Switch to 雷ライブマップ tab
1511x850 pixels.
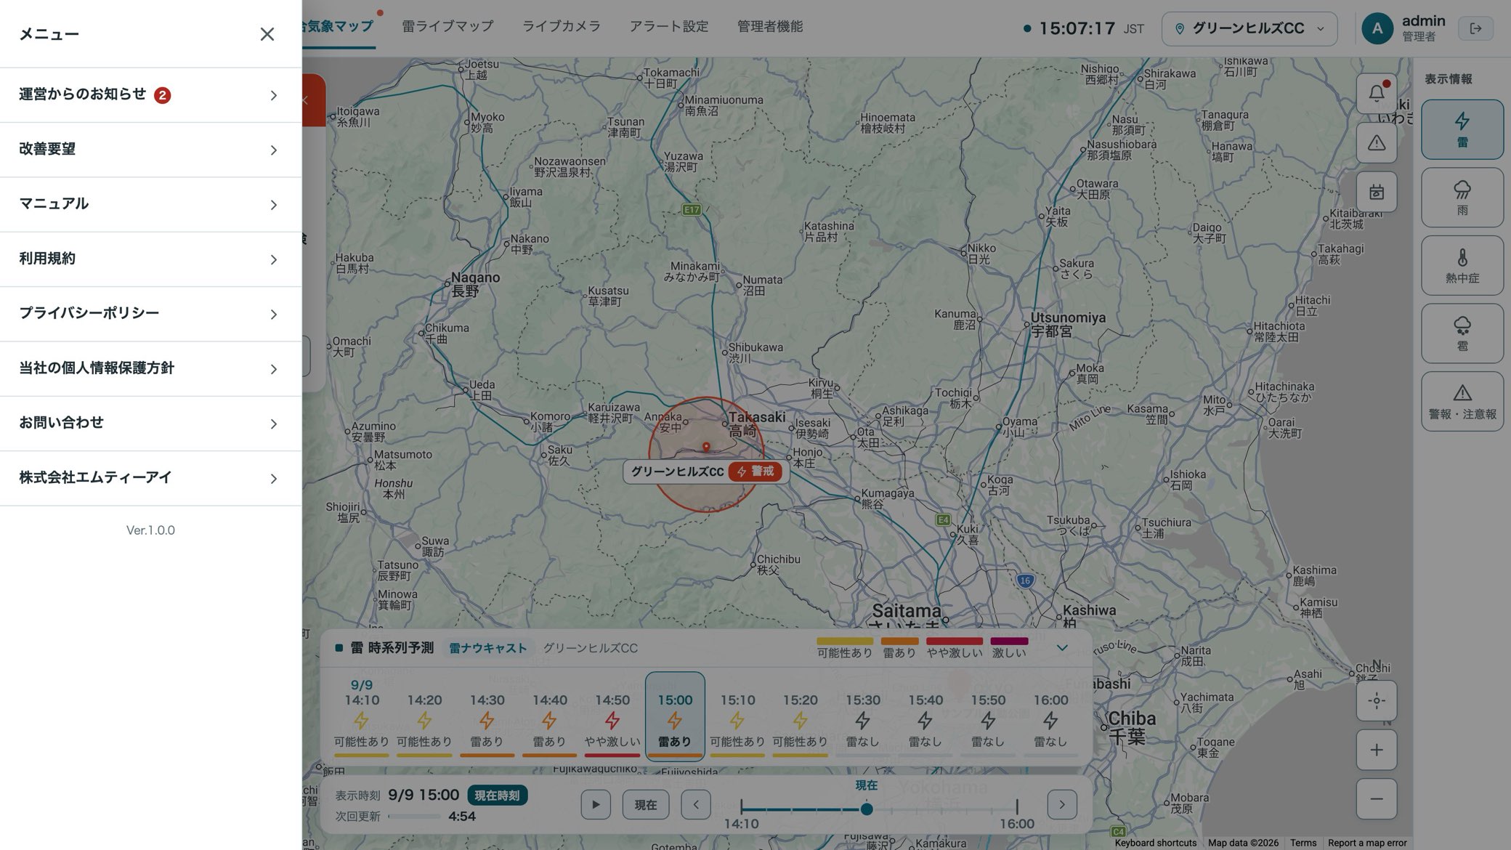tap(447, 26)
